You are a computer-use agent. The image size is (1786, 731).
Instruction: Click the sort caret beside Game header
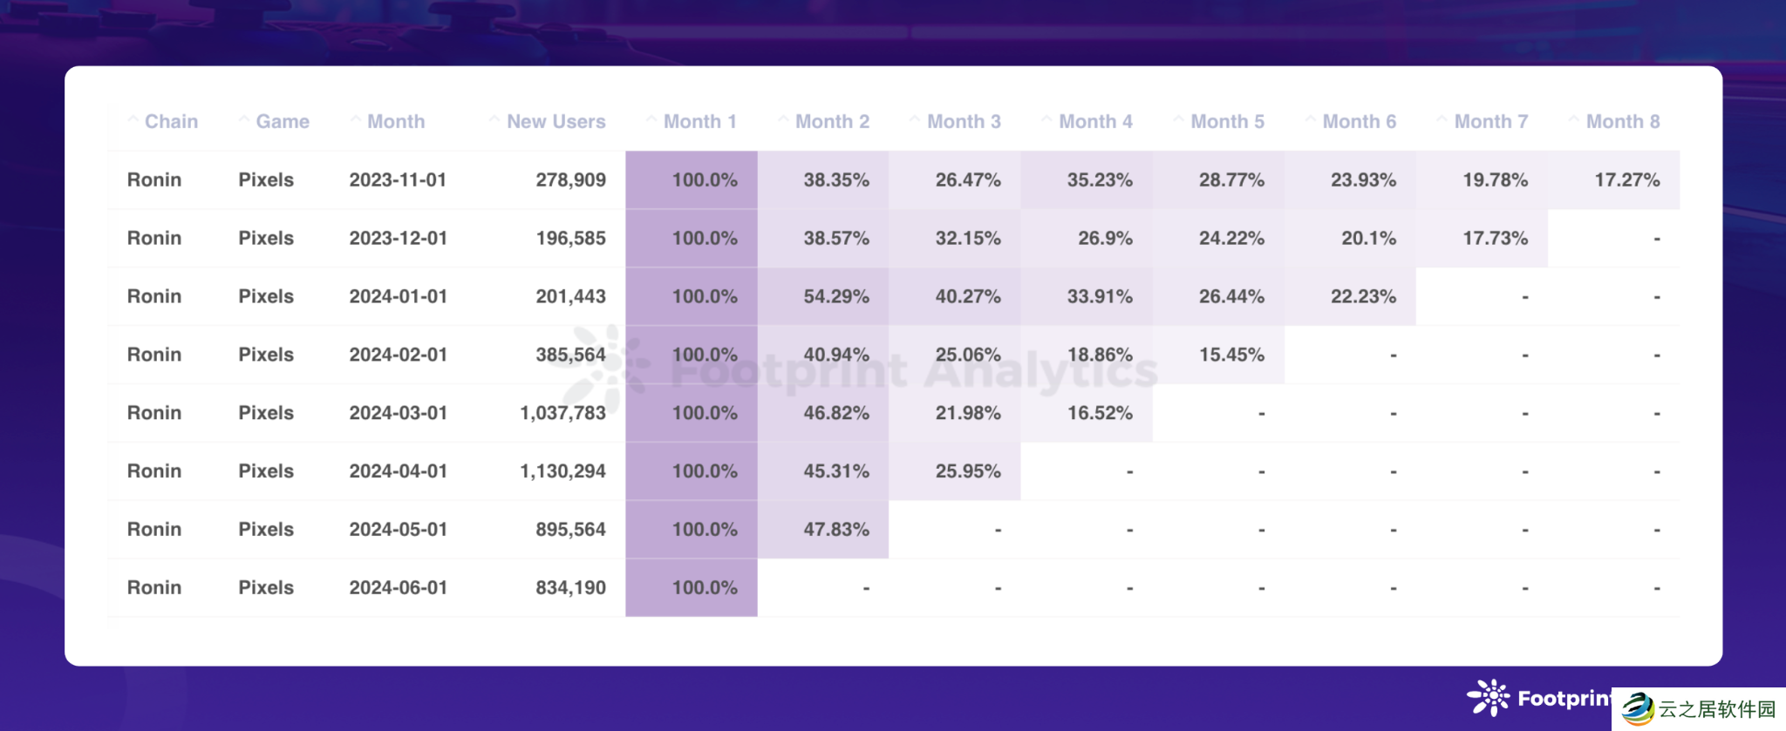click(244, 119)
